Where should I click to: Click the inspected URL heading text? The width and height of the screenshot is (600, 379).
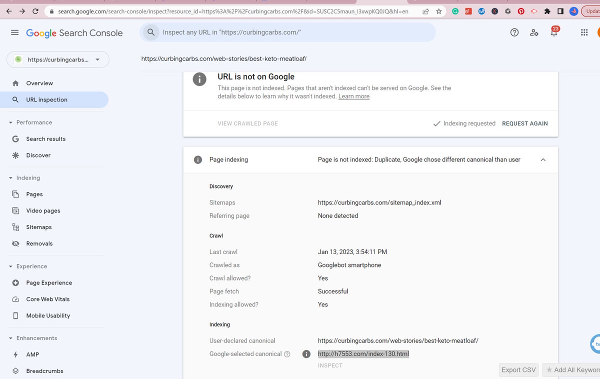pyautogui.click(x=224, y=58)
